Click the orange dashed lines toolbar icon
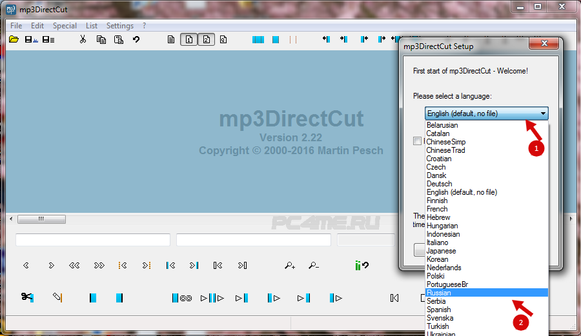The width and height of the screenshot is (581, 336). tap(292, 39)
